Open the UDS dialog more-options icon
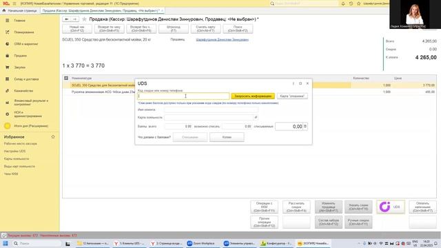Screen dimensions: 441x248 pos(294,83)
